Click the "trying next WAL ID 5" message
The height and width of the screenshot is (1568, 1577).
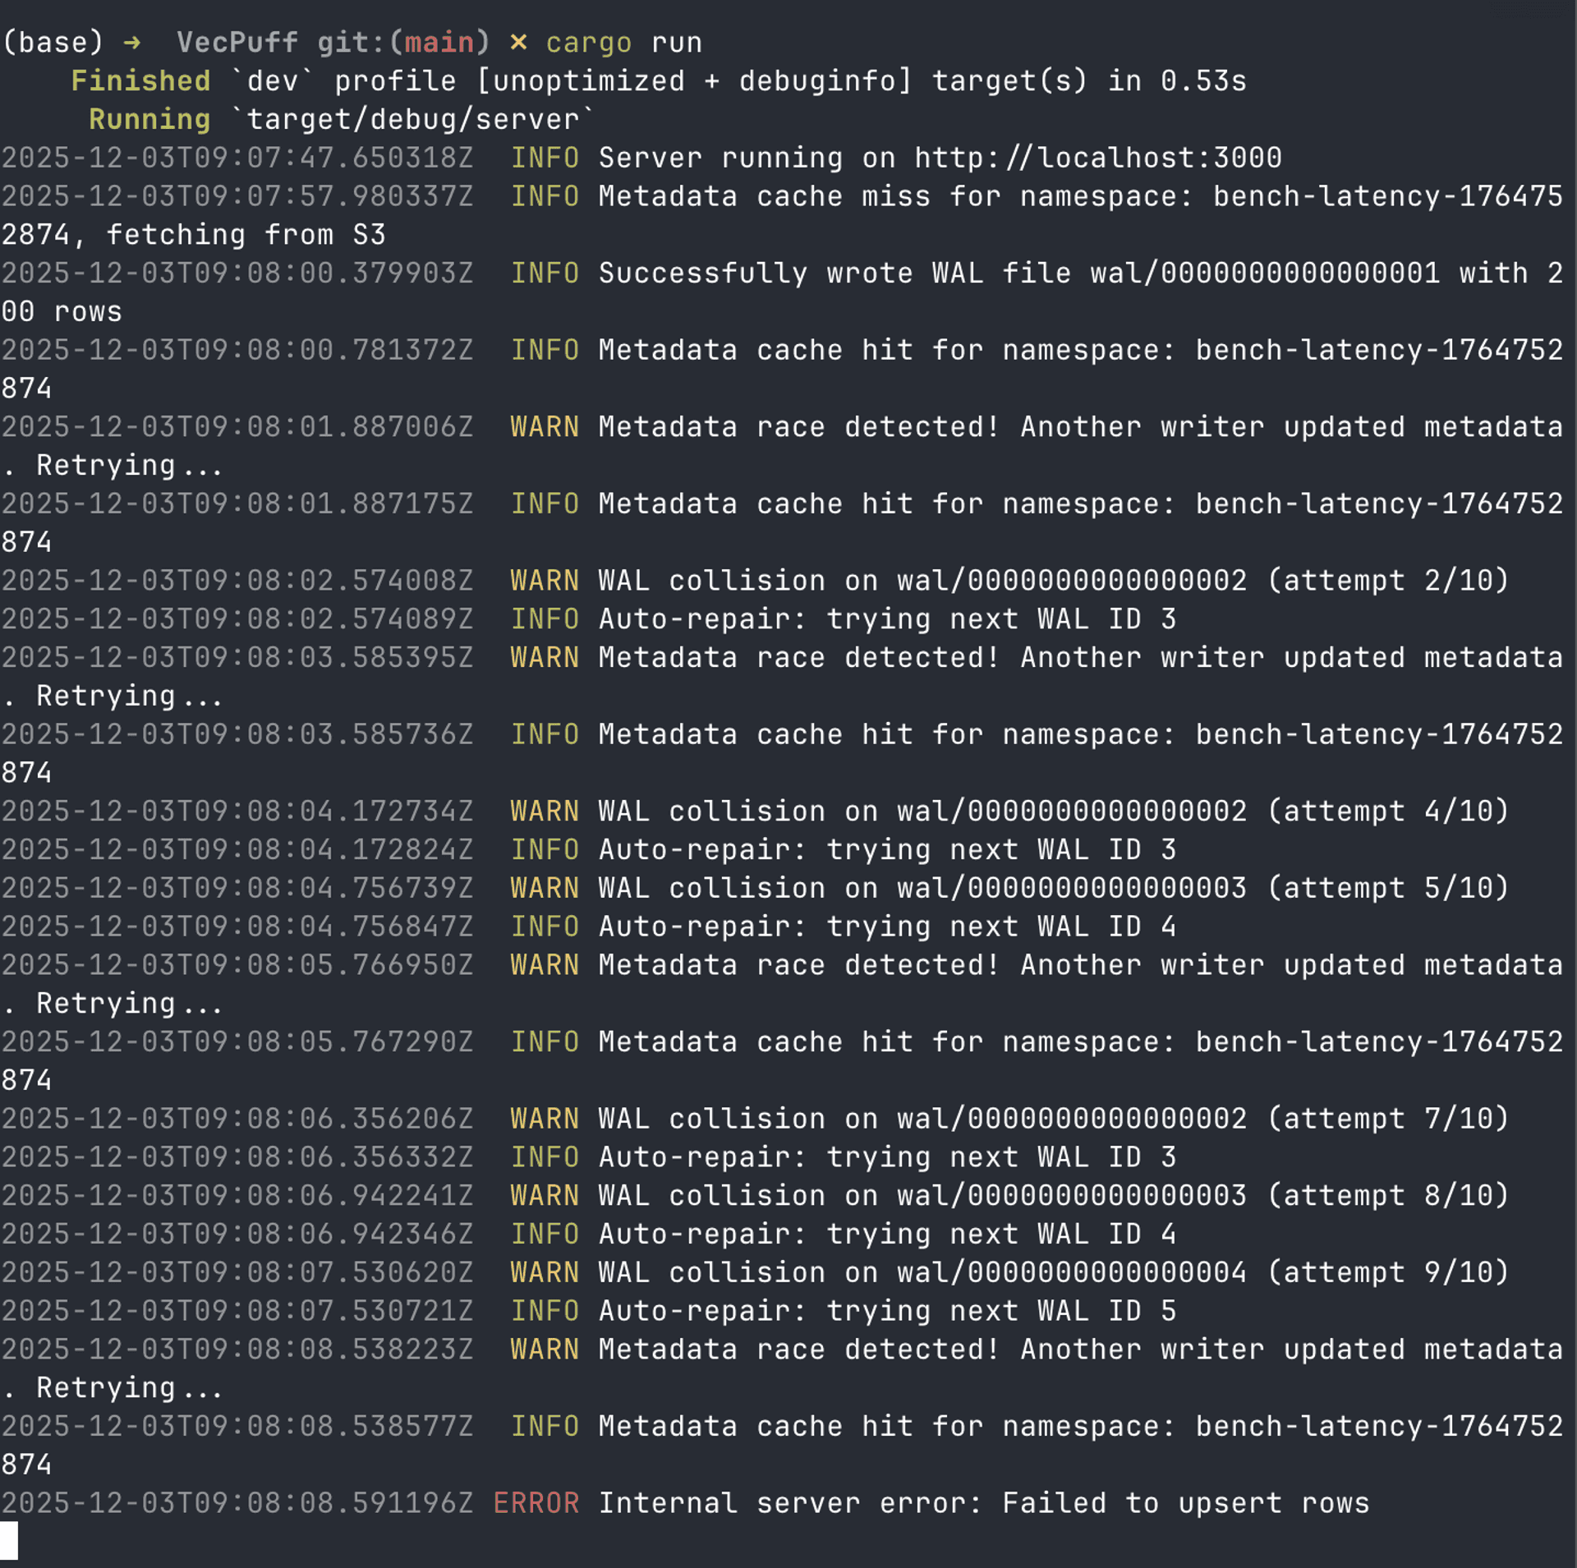pos(1000,1311)
